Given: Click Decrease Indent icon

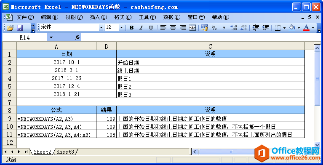Looking at the screenshot, I should pos(256,28).
